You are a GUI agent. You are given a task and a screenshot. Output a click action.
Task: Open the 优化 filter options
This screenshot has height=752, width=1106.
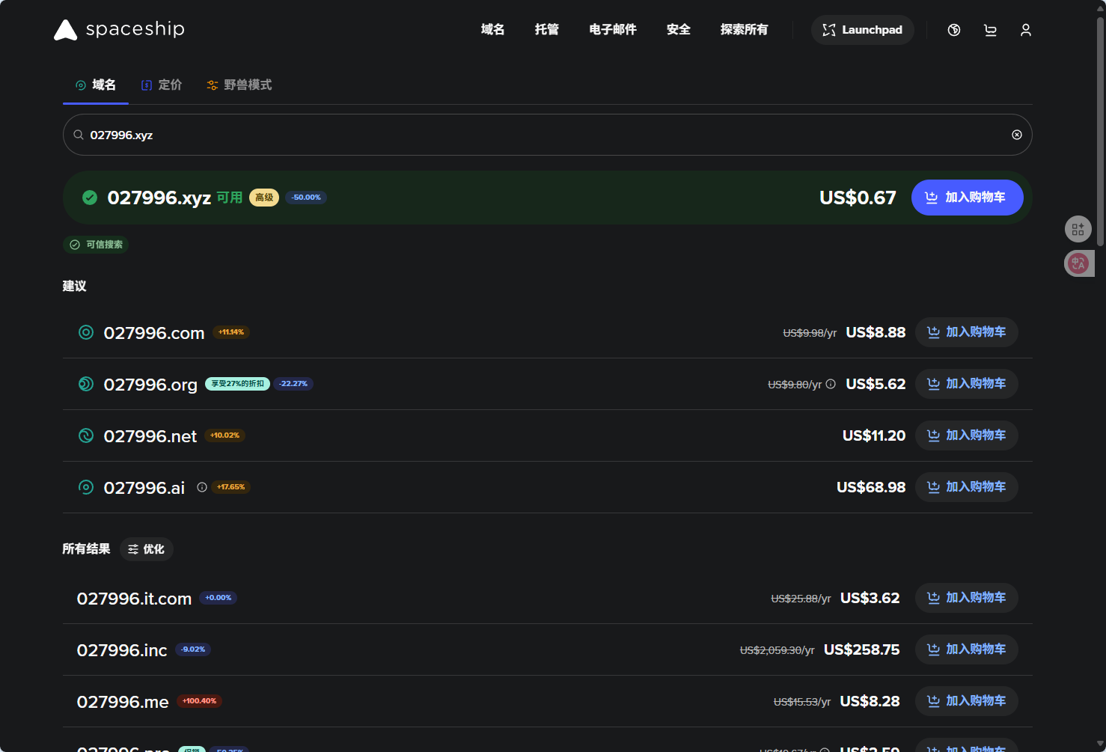[x=147, y=549]
